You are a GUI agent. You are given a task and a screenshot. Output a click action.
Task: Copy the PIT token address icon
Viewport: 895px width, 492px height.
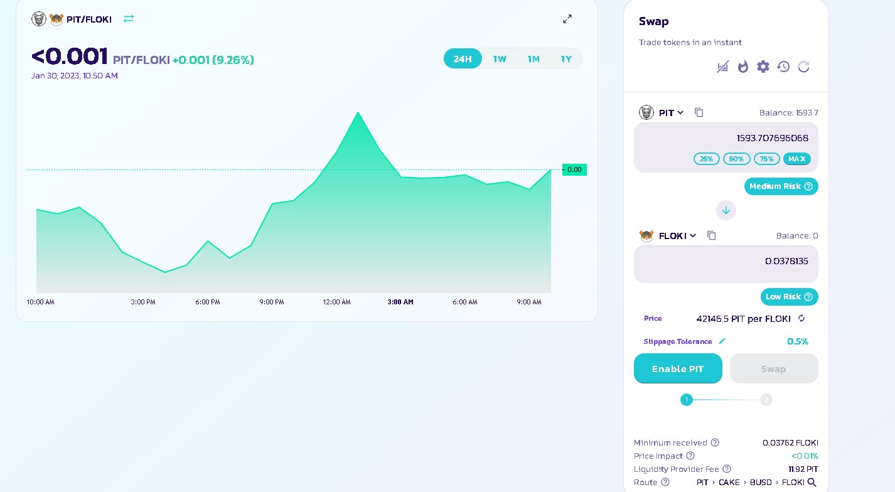pos(699,112)
